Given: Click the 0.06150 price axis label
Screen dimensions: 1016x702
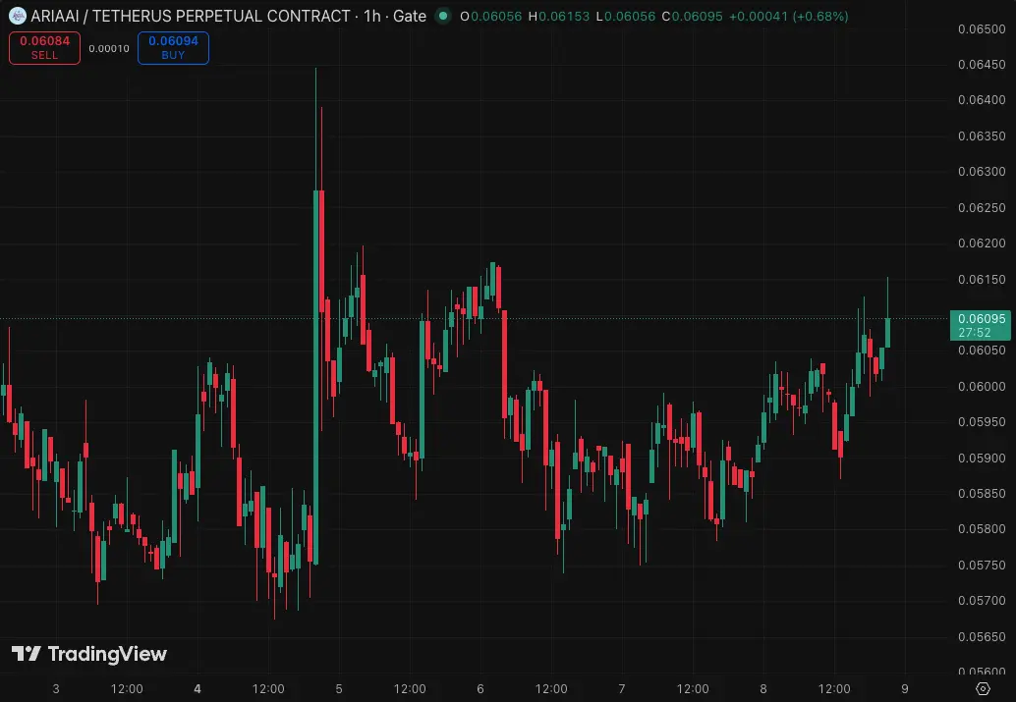Looking at the screenshot, I should point(982,280).
